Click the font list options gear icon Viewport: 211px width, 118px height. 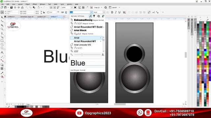tap(99, 16)
